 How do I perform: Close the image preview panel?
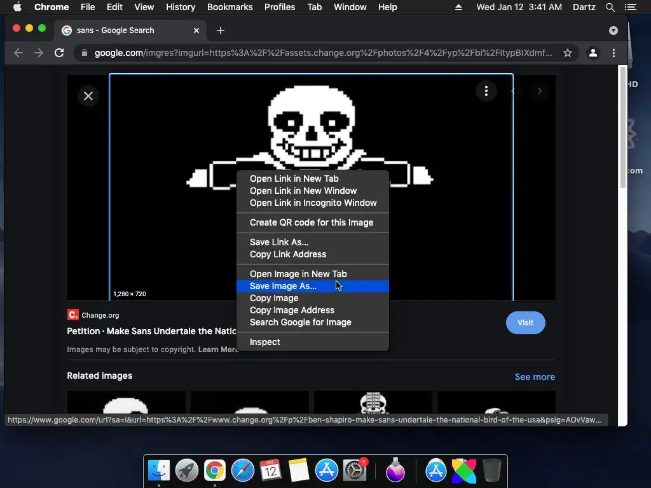[88, 96]
